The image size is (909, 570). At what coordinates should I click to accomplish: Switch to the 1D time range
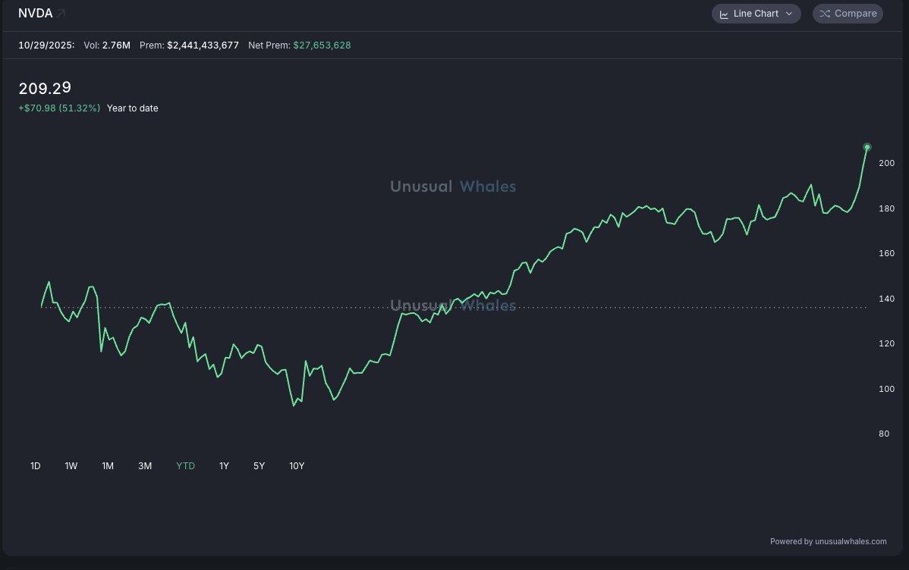coord(35,465)
